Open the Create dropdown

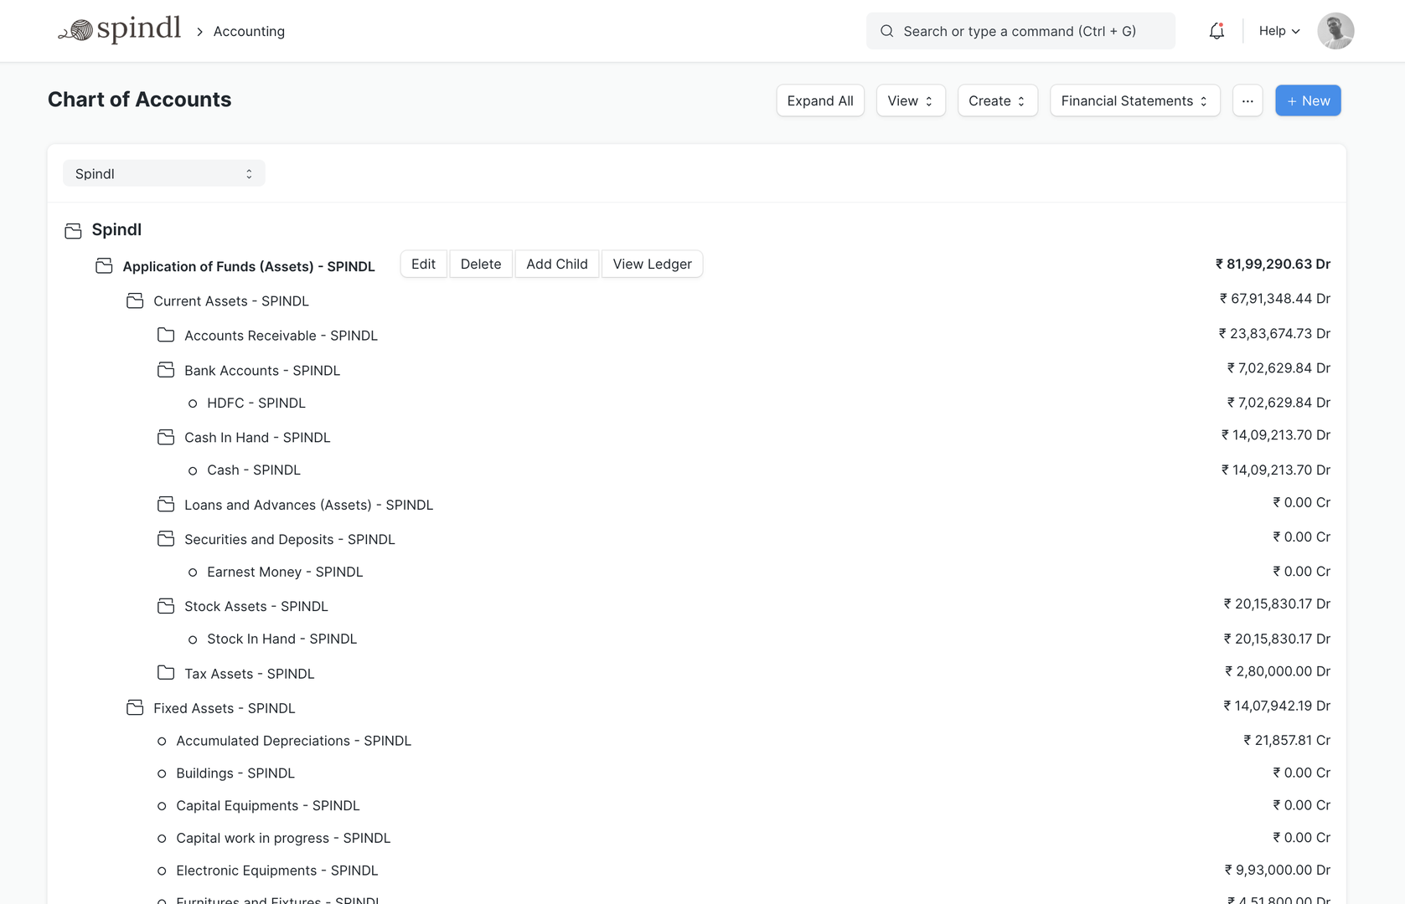point(997,100)
